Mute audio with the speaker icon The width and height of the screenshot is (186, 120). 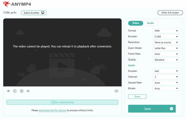[116, 91]
